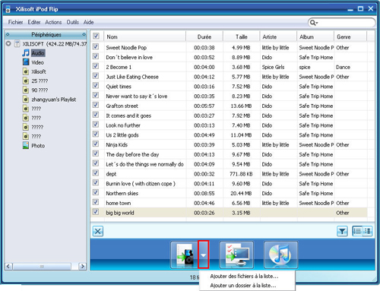Click the copy files to iPod icon

coord(185,255)
